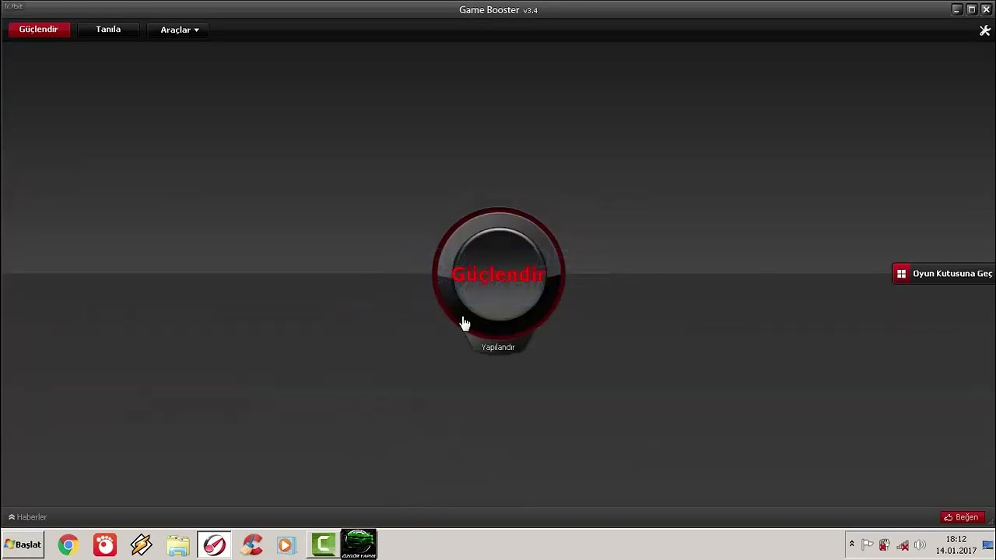Open Yapılandır configuration link

click(498, 347)
